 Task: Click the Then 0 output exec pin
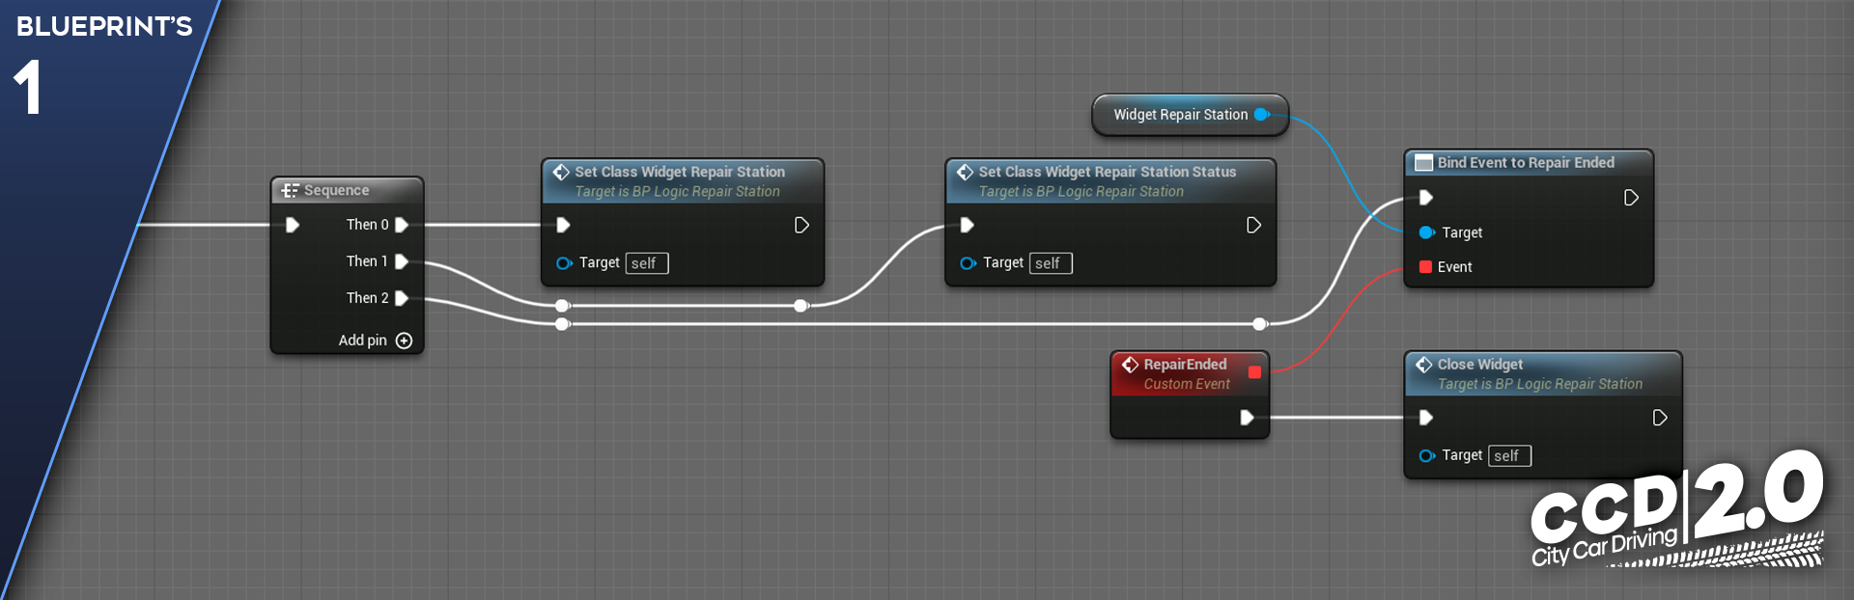(402, 225)
